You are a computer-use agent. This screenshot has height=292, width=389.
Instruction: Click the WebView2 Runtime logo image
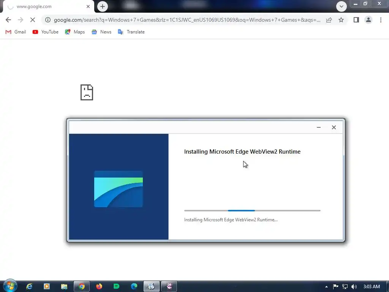pyautogui.click(x=119, y=189)
